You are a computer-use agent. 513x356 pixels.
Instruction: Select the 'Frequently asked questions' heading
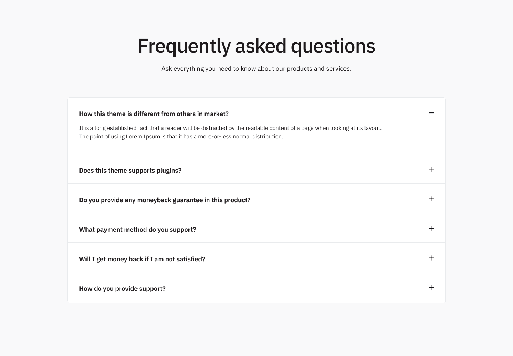(256, 46)
